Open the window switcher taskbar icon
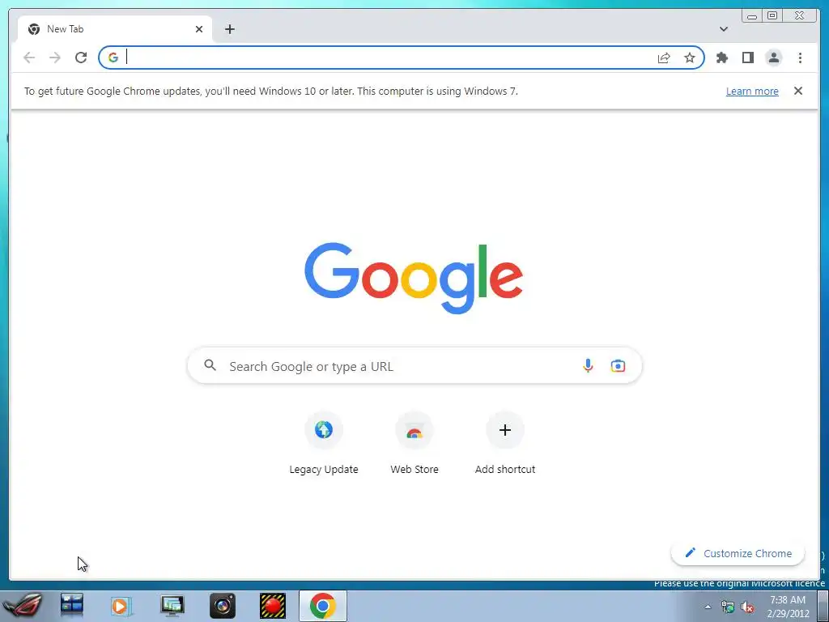 click(x=71, y=604)
